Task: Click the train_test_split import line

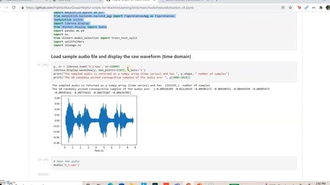Action: pyautogui.click(x=95, y=38)
